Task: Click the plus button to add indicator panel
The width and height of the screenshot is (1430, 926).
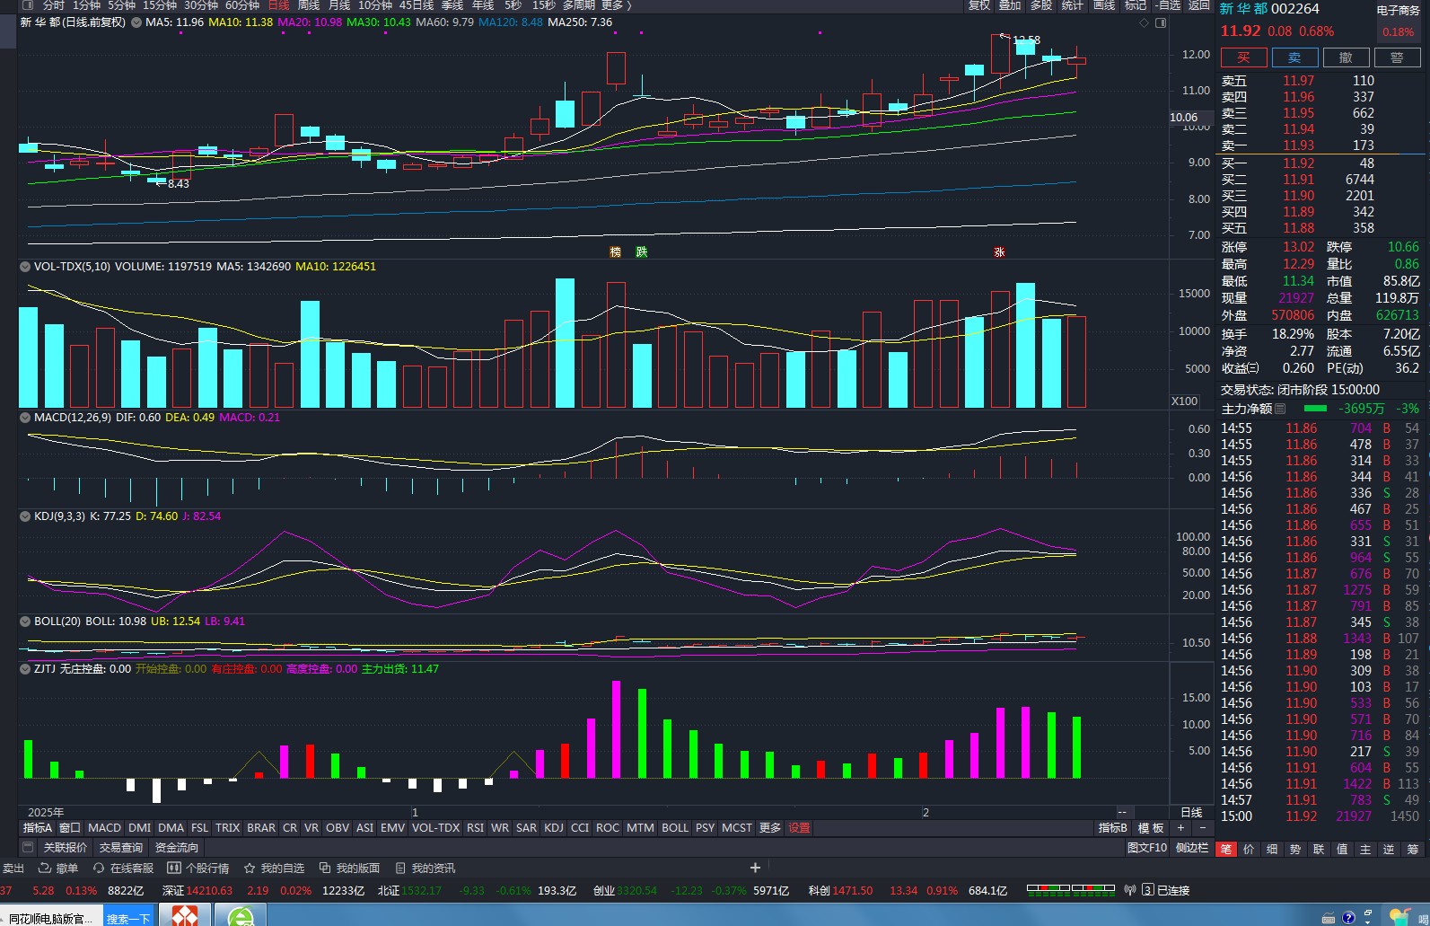Action: click(x=1181, y=828)
